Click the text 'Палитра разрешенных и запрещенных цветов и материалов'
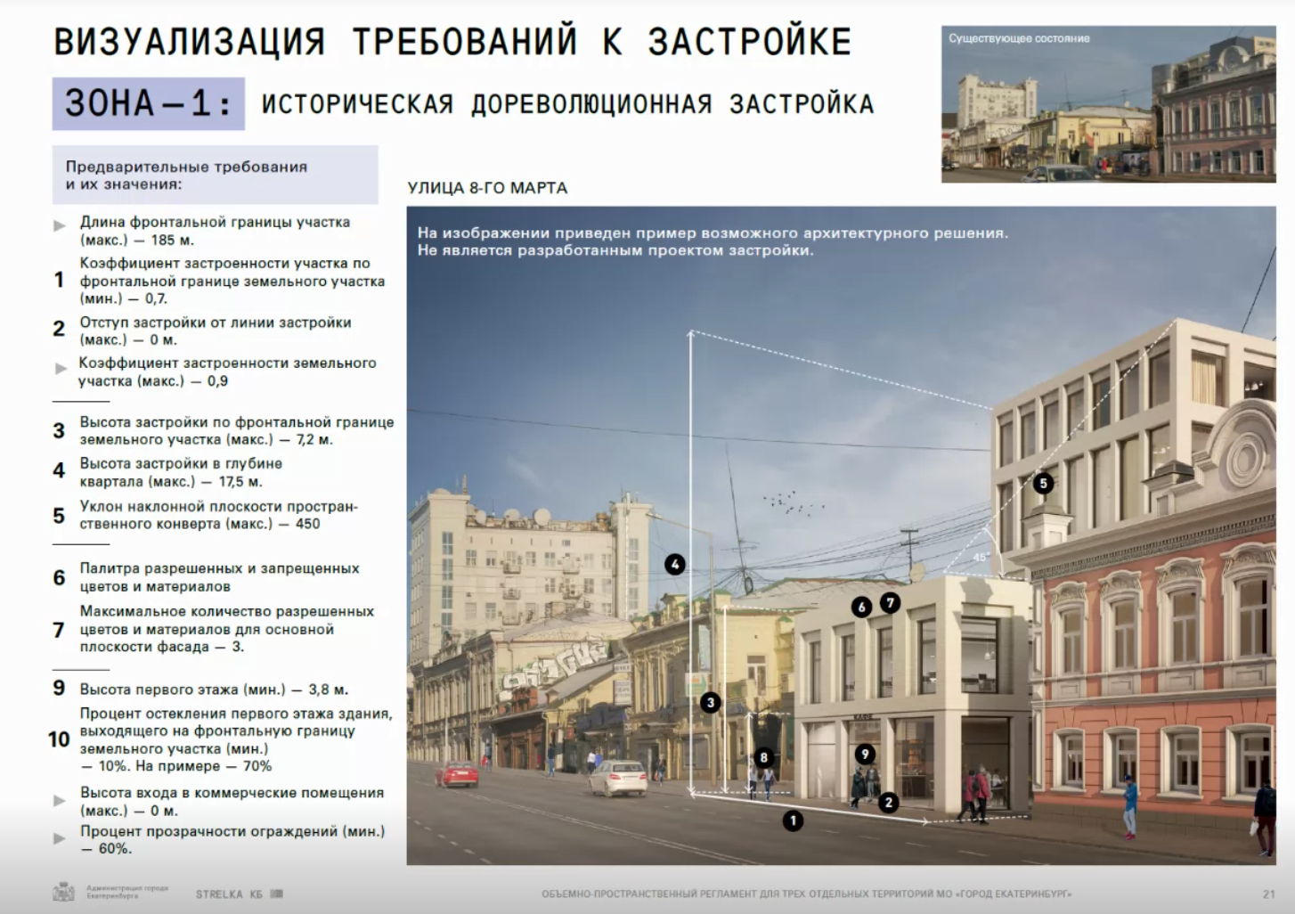Screen dimensions: 1295x914 219,577
